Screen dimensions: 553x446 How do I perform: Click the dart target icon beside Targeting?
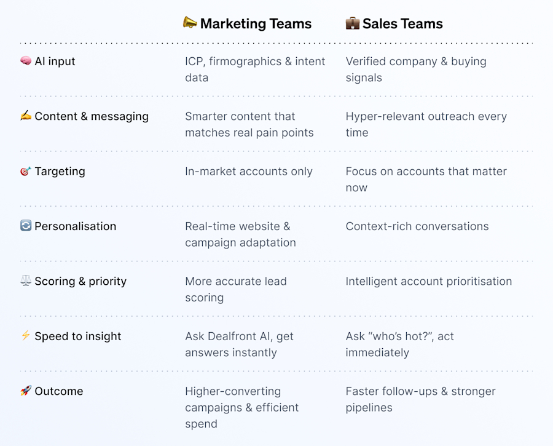(x=26, y=171)
